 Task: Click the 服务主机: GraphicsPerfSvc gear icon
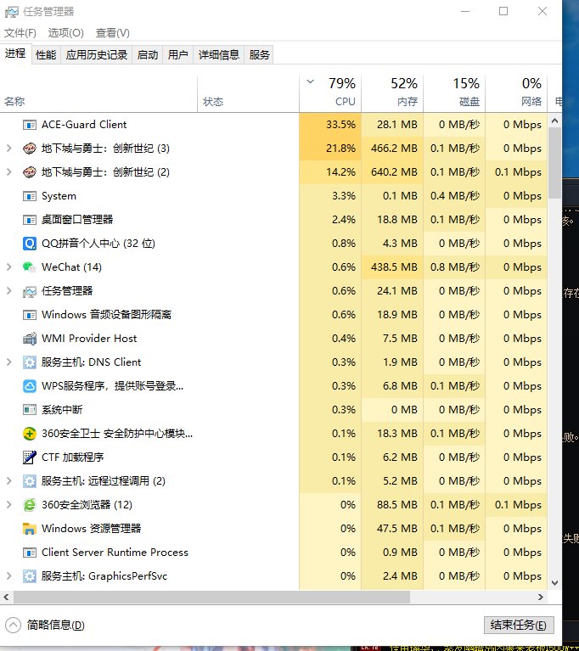pyautogui.click(x=30, y=576)
